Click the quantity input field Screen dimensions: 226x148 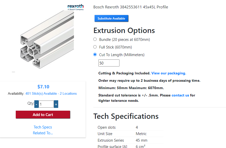pyautogui.click(x=46, y=104)
